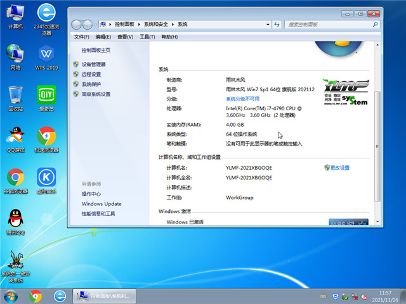The width and height of the screenshot is (406, 304).
Task: Open the 帮助(H) menu
Action: [x=169, y=37]
